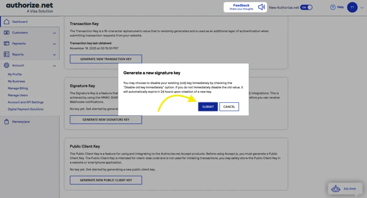
Task: Click the Customers sidebar icon
Action: coord(6,33)
